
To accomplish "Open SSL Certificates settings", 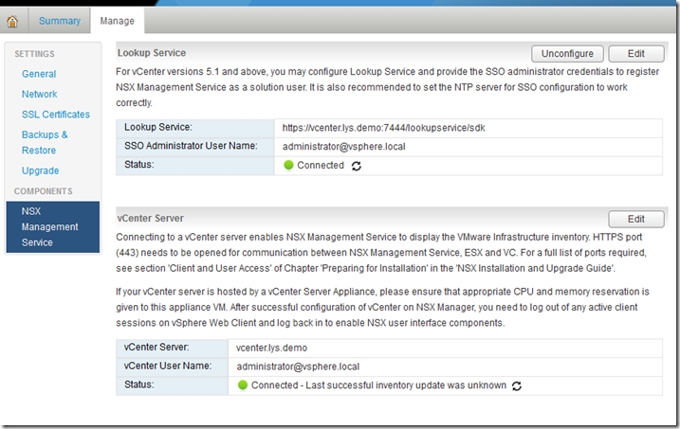I will pyautogui.click(x=56, y=115).
